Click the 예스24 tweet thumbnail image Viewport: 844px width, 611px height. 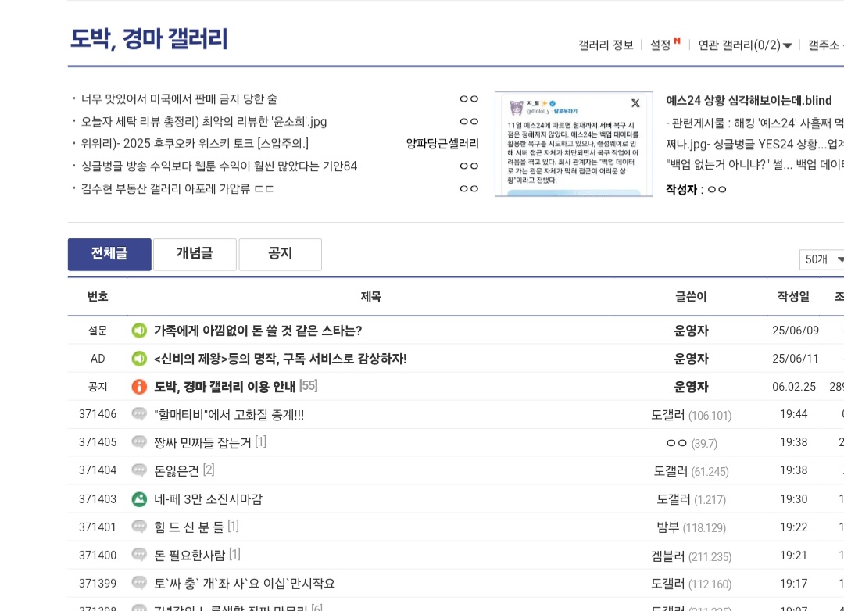(x=574, y=144)
